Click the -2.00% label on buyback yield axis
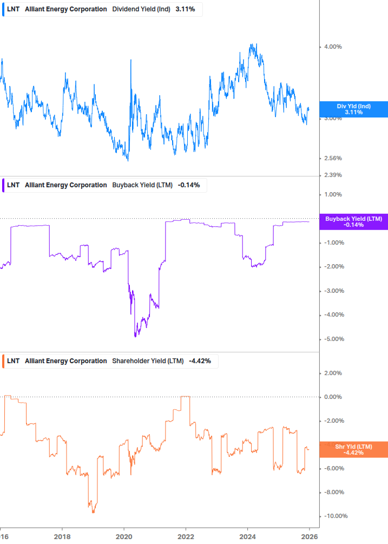Viewport: 388px width, 544px height. coord(334,267)
